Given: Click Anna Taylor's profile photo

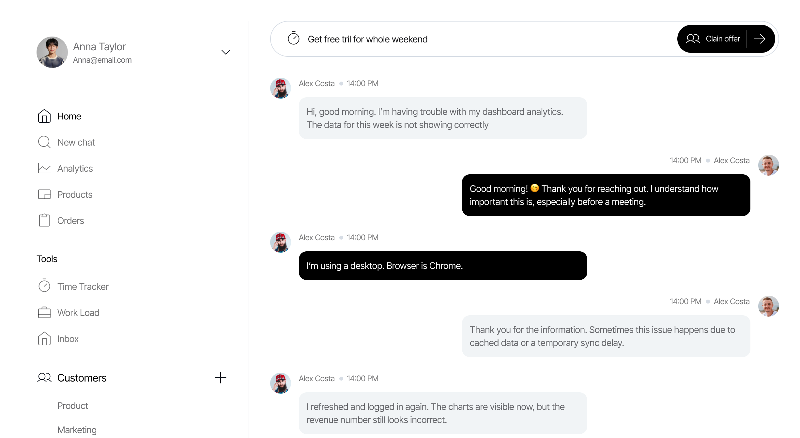Looking at the screenshot, I should click(52, 52).
